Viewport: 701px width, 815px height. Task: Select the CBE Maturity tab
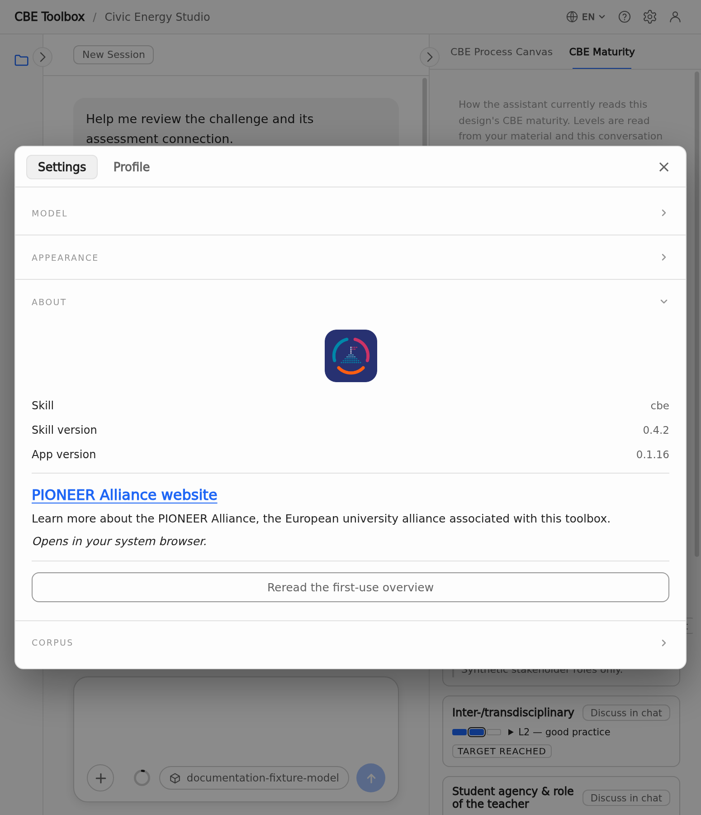click(x=602, y=52)
